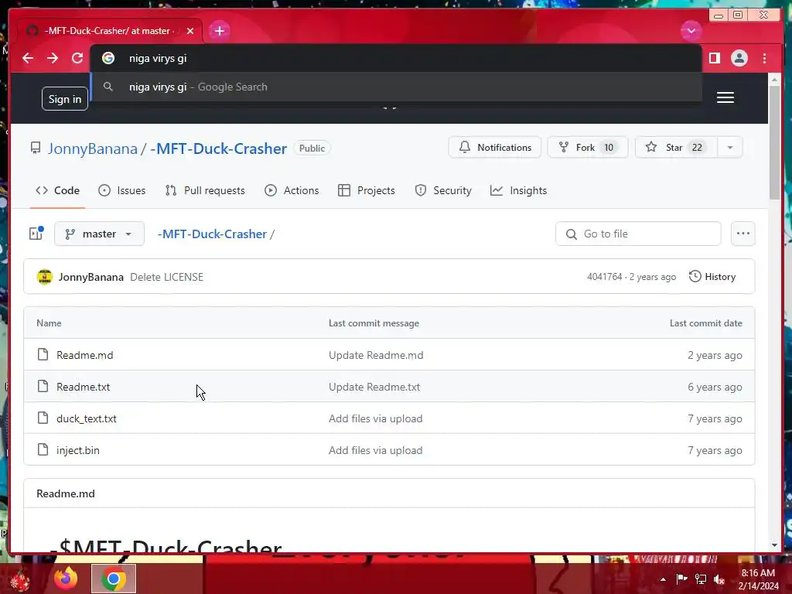Open the Readme.txt file

pyautogui.click(x=84, y=387)
